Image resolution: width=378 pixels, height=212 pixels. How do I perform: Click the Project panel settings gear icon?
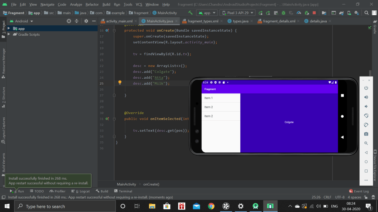click(86, 21)
